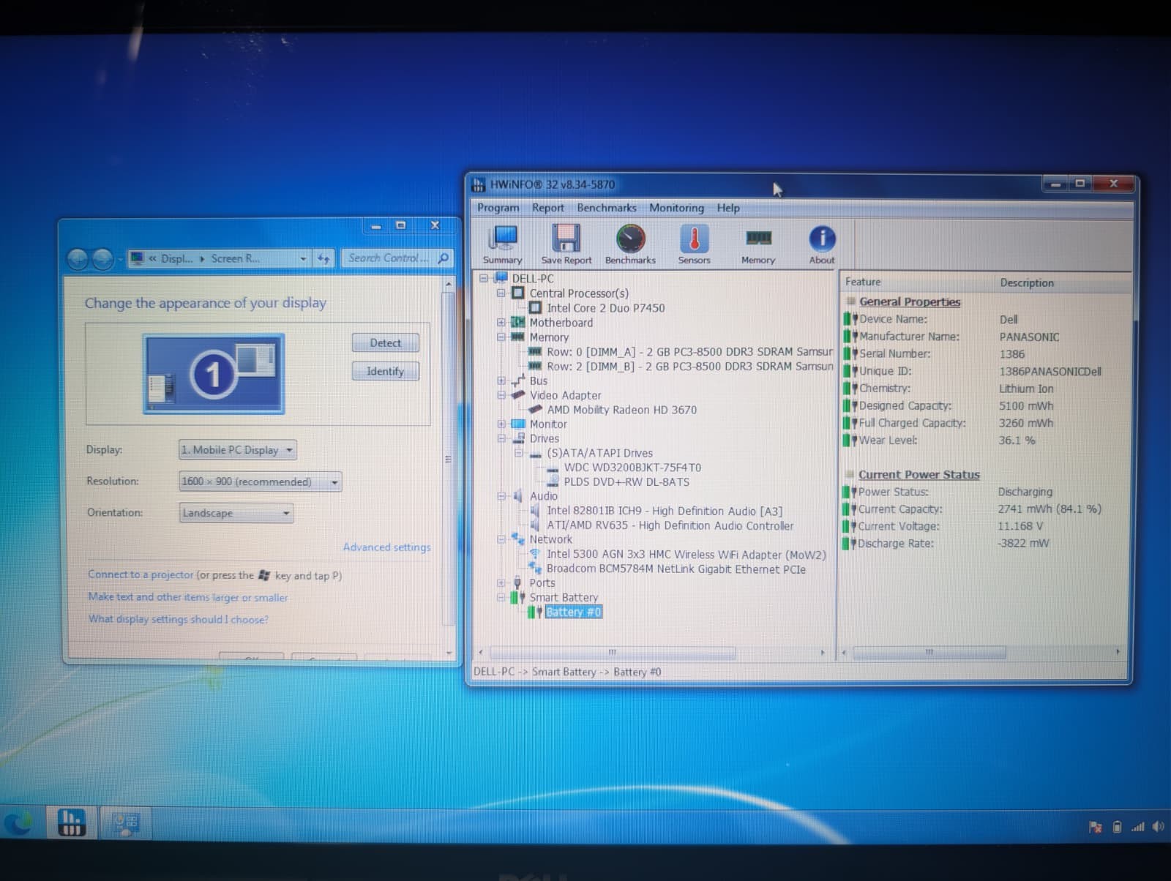1171x881 pixels.
Task: Open the Sensors thermometer icon
Action: [694, 244]
